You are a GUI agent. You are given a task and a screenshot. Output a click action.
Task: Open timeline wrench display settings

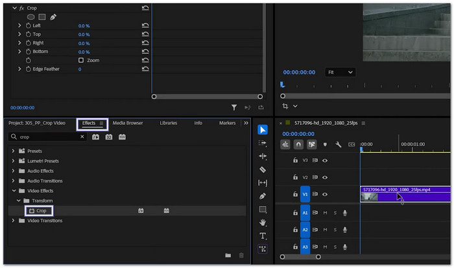pyautogui.click(x=338, y=144)
